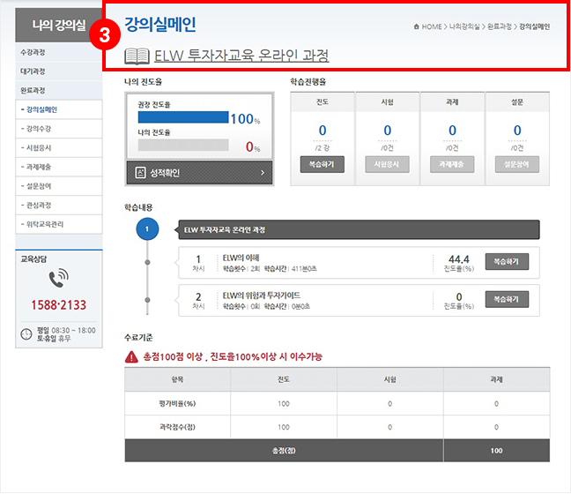Screen dimensions: 571x494
Task: Click the 100% recommended progress value
Action: click(245, 118)
